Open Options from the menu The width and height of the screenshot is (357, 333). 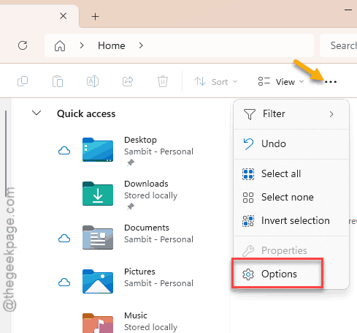tap(291, 274)
